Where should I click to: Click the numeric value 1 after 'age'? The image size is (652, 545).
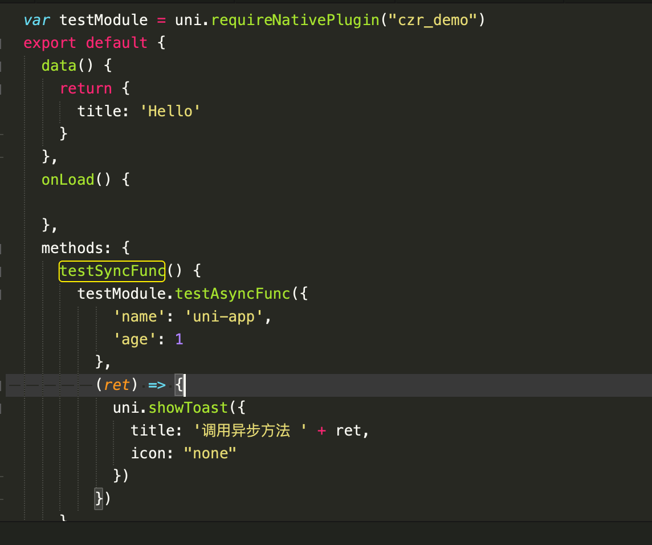pyautogui.click(x=179, y=339)
